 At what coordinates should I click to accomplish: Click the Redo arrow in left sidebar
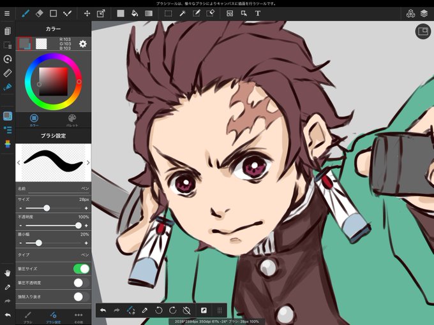pos(8,301)
